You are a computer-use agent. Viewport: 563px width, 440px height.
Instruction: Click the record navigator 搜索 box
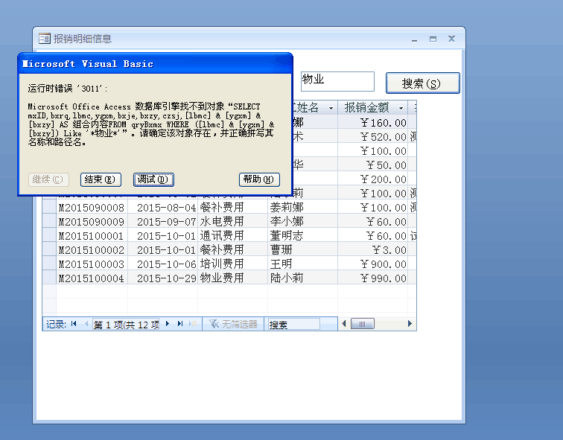(293, 325)
